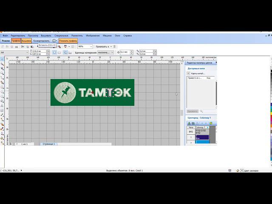This screenshot has width=272, height=204.
Task: Click the Open folder icon
Action: (7, 46)
